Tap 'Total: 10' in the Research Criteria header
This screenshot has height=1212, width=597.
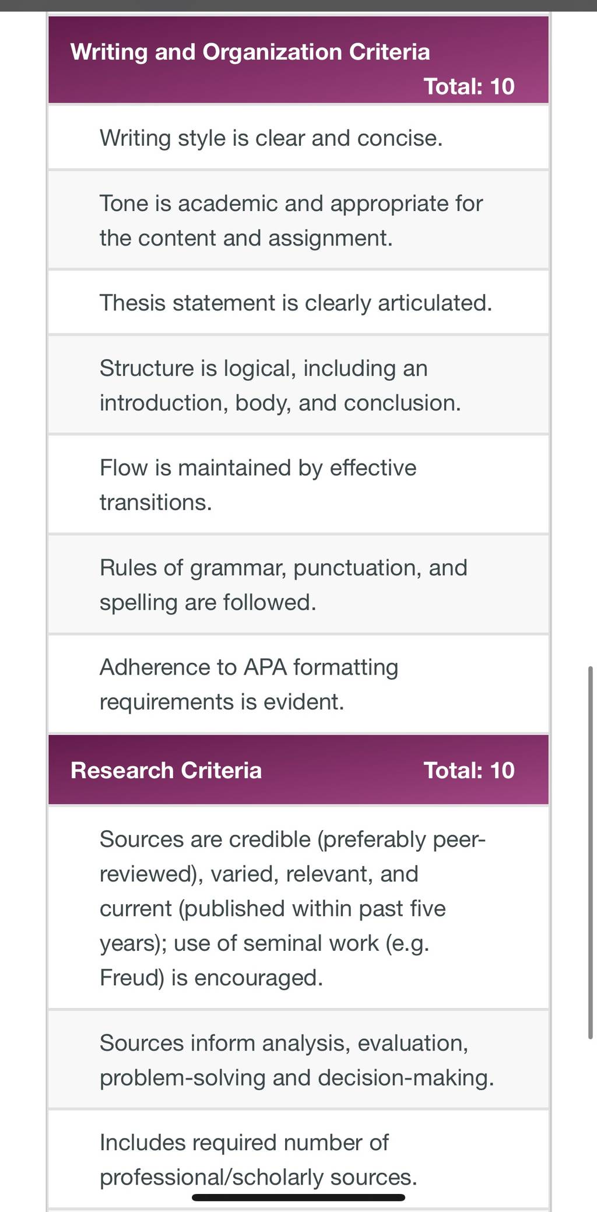pos(469,770)
